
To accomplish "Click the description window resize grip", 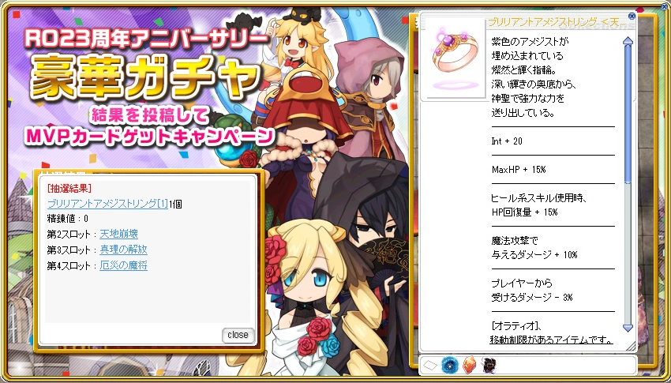I will (631, 346).
